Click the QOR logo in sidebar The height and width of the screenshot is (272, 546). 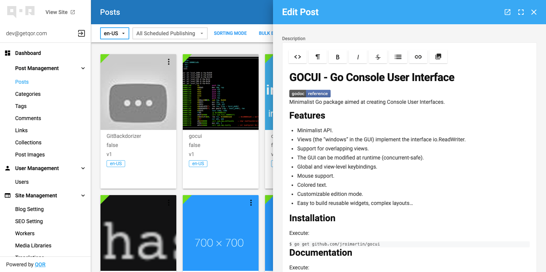tap(21, 12)
